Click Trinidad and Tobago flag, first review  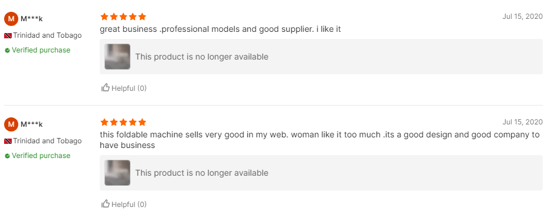coord(8,35)
